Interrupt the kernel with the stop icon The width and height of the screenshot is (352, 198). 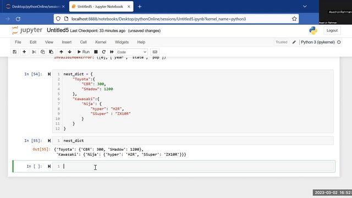(96, 52)
